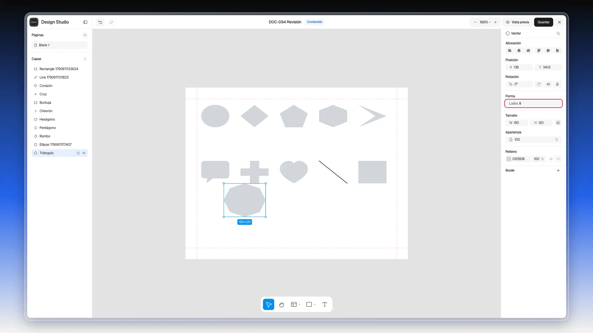Viewport: 593px width, 333px height.
Task: Click the X position field
Action: coord(519,67)
